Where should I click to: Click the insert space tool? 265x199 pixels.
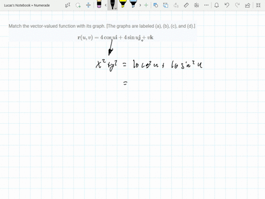pos(88,5)
